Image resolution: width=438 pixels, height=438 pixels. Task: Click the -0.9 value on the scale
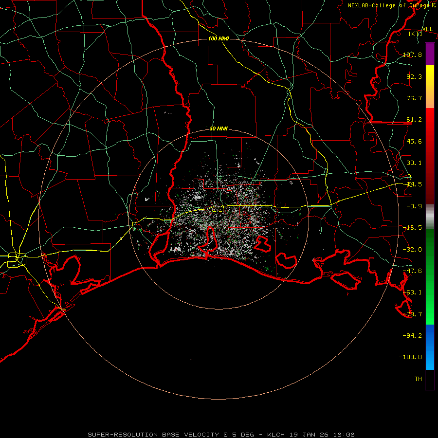(414, 206)
